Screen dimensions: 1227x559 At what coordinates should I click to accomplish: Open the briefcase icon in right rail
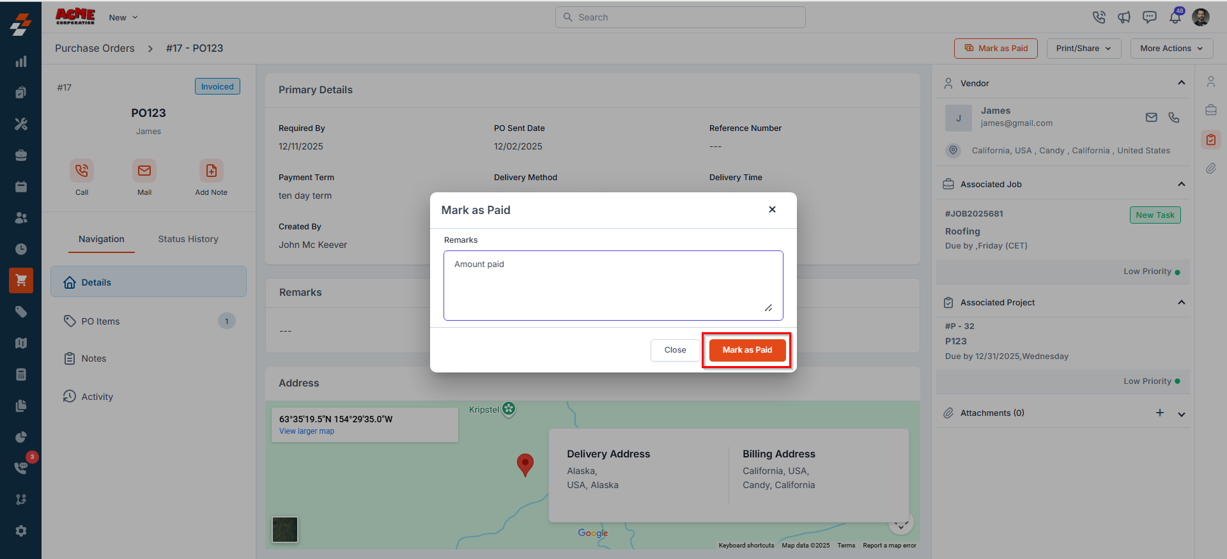tap(1211, 110)
